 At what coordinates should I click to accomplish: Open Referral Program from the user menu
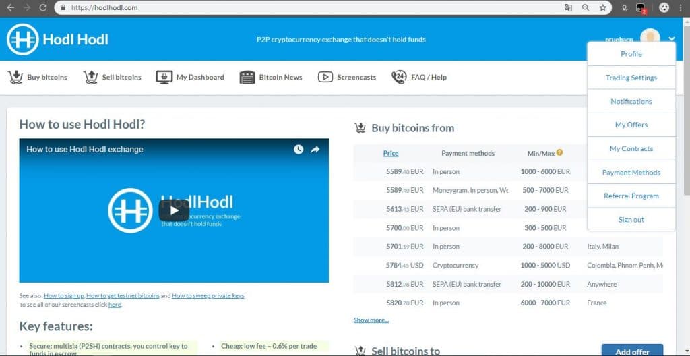click(x=631, y=196)
